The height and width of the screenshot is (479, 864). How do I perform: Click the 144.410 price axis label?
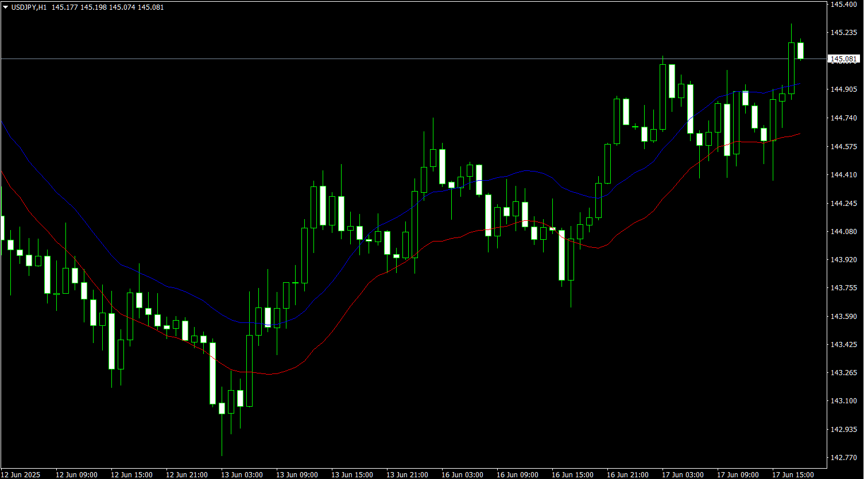click(844, 174)
